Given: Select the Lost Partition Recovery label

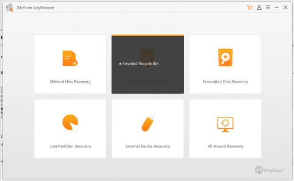Looking at the screenshot, I should coord(70,146).
